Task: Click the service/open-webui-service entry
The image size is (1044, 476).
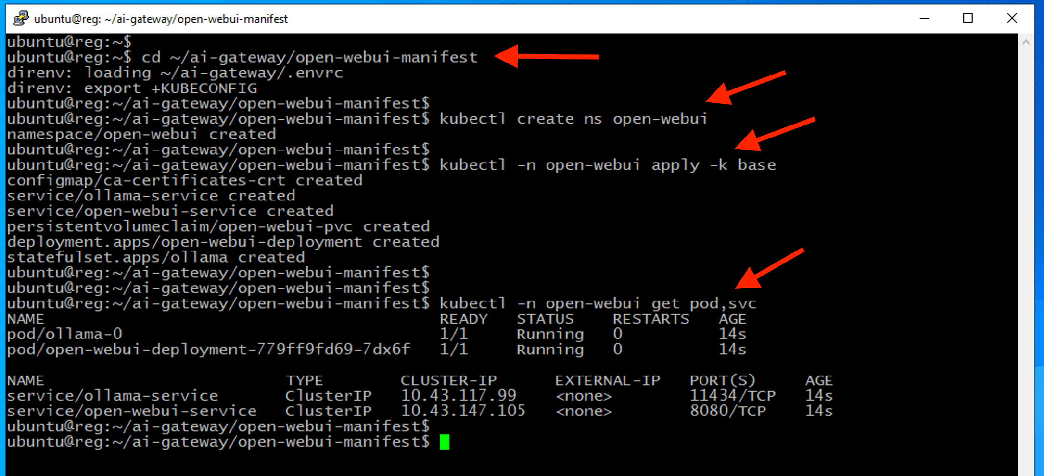Action: pyautogui.click(x=131, y=411)
